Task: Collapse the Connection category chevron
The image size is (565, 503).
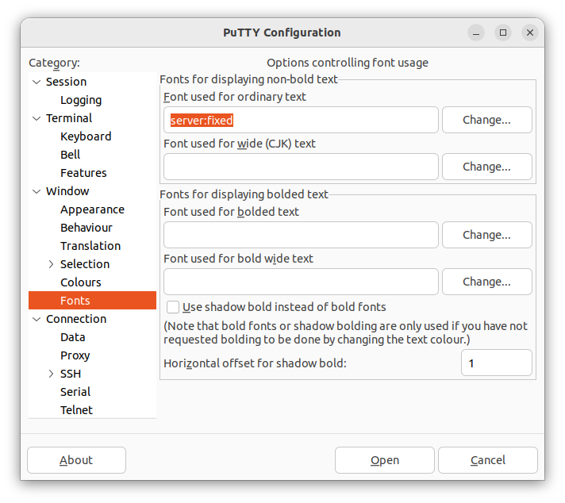Action: 37,320
